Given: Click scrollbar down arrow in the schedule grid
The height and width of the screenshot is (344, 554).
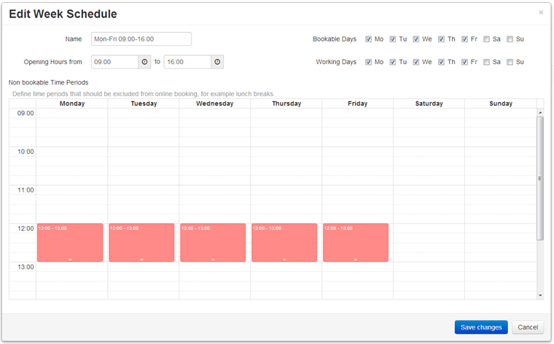Looking at the screenshot, I should [x=540, y=295].
